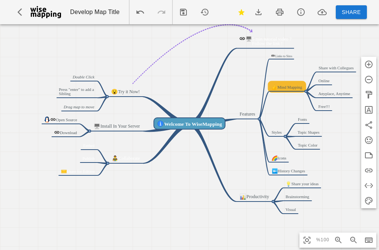Select the 'Share with Collegues' topic

[x=336, y=68]
